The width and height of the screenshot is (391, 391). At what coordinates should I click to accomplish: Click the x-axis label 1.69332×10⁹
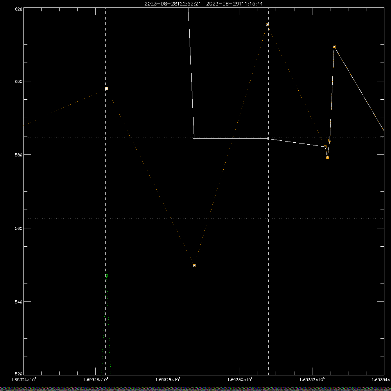pyautogui.click(x=312, y=380)
